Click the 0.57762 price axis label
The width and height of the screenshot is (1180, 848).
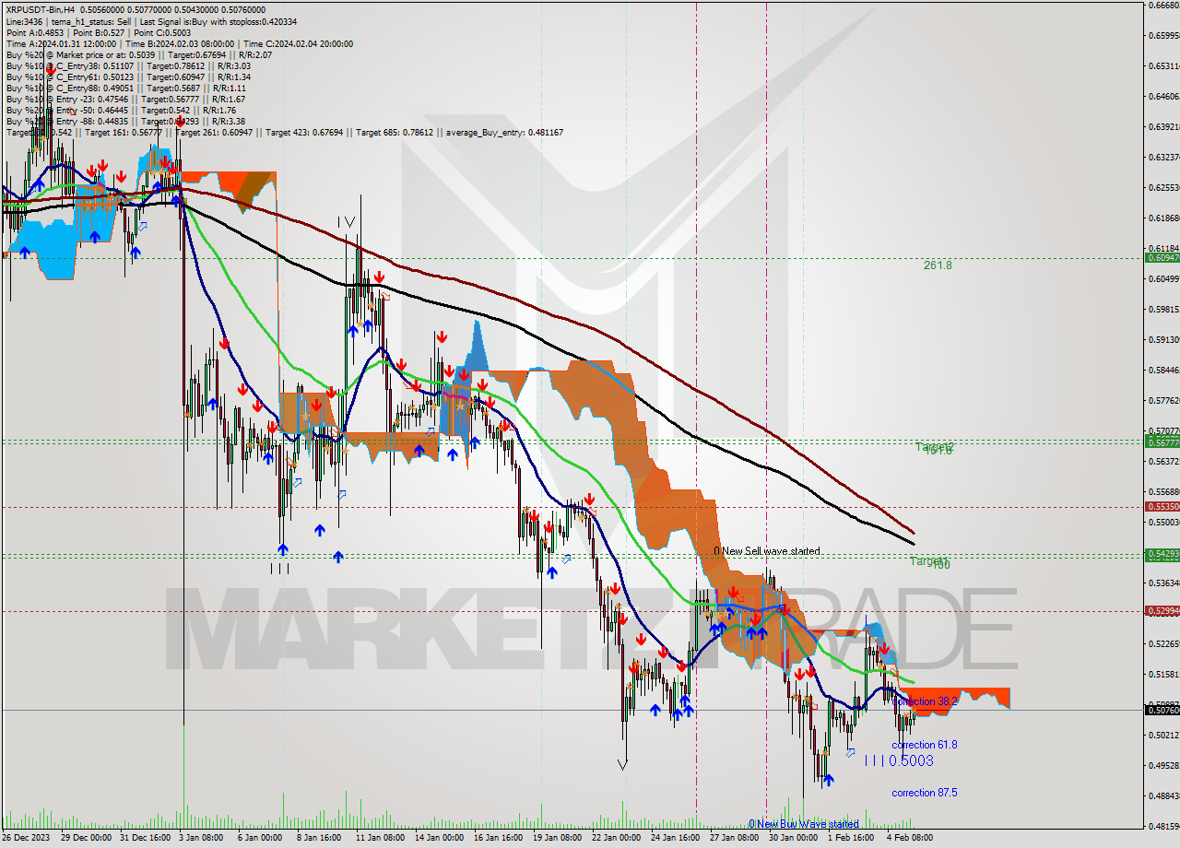(1163, 400)
